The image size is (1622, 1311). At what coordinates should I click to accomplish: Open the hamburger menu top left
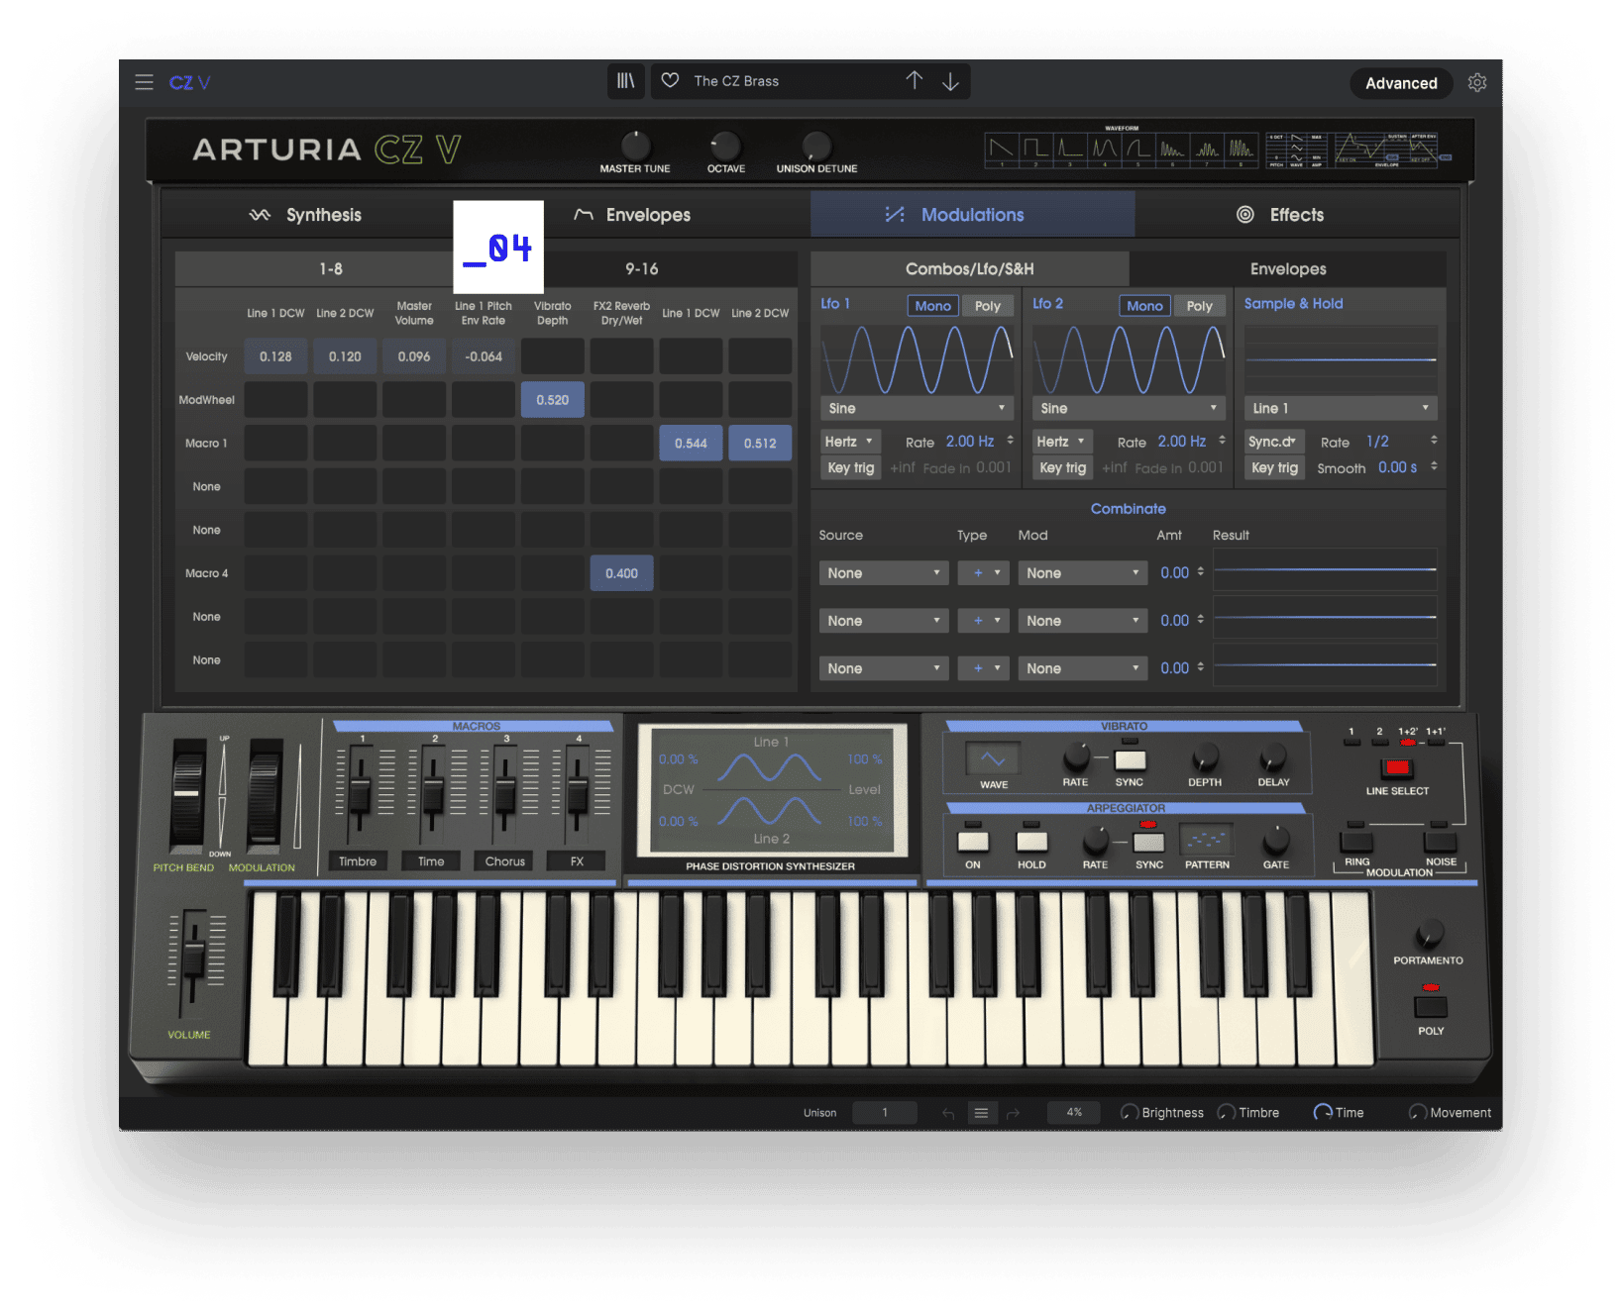click(x=145, y=82)
